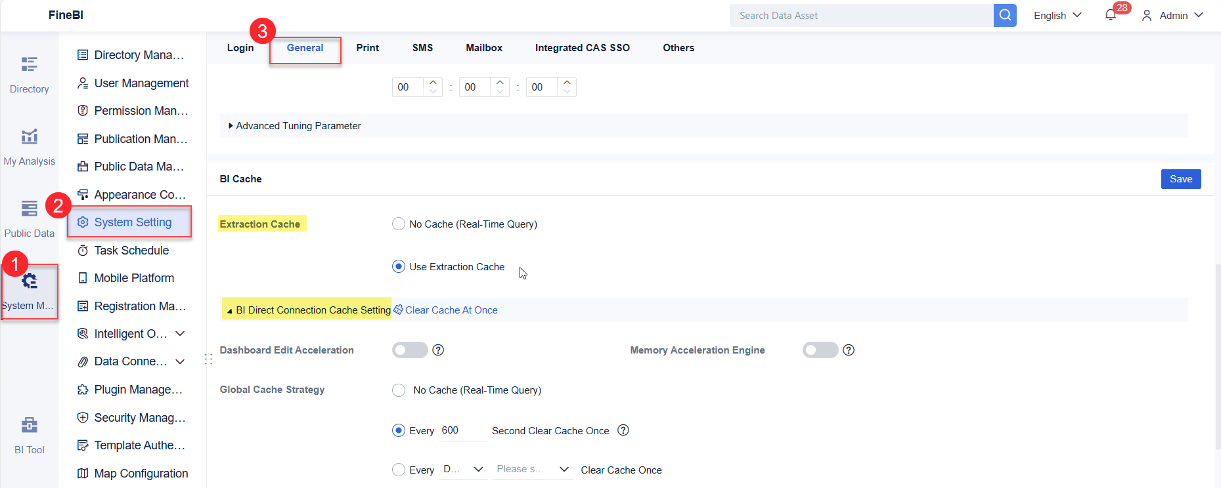
Task: Click the Directory Management menu icon
Action: 83,55
